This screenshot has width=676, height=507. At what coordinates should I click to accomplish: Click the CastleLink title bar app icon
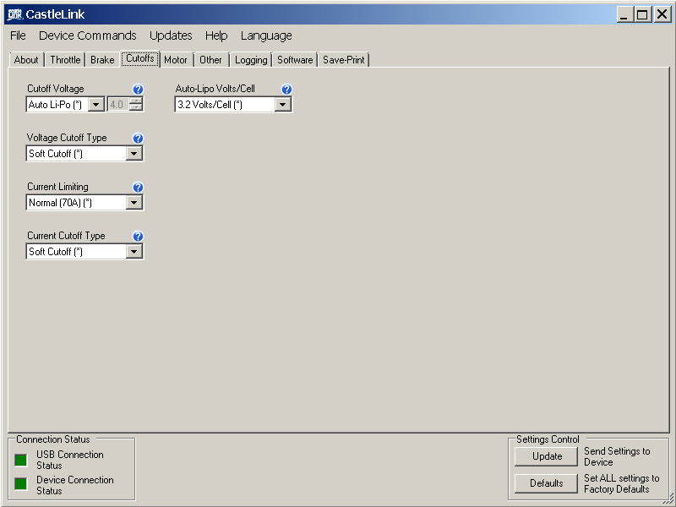(x=14, y=14)
